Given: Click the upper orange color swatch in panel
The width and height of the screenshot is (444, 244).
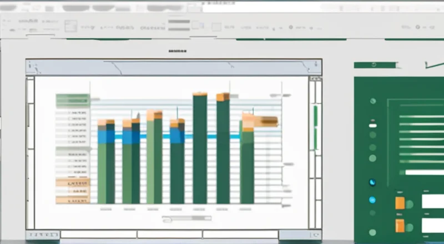Looking at the screenshot, I should click(400, 202).
